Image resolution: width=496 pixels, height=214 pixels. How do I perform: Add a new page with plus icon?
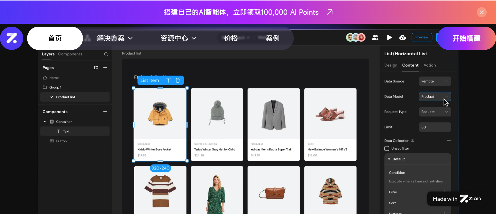click(x=105, y=68)
